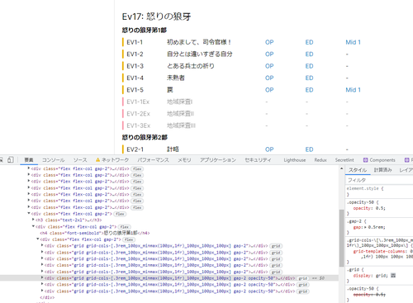Collapse the flex-col div directly above the grid rows
This screenshot has height=303, width=413.
tap(38, 239)
